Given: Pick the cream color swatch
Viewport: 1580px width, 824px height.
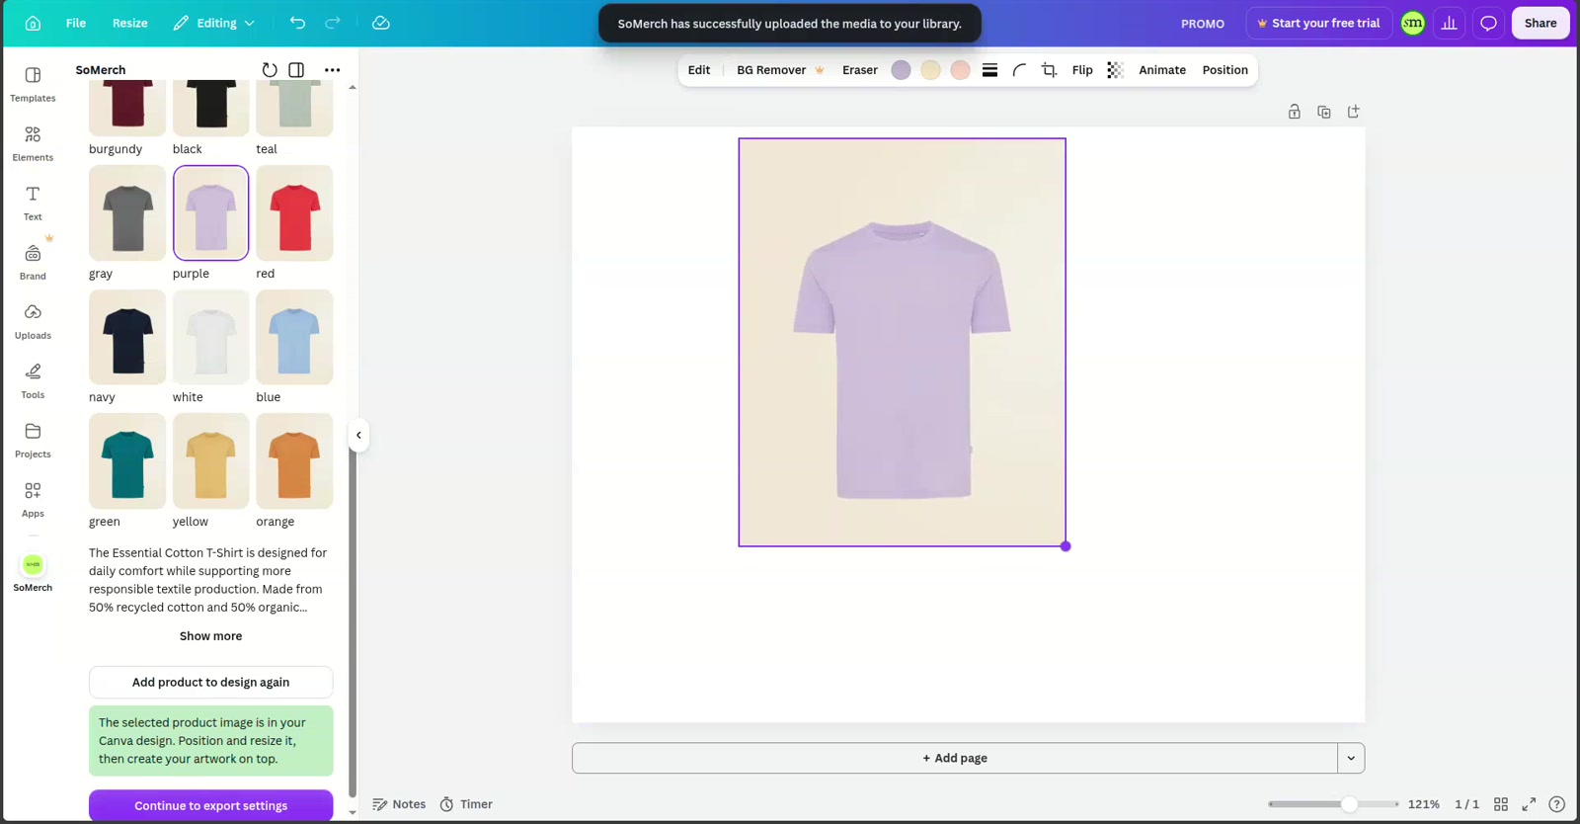Looking at the screenshot, I should (930, 70).
